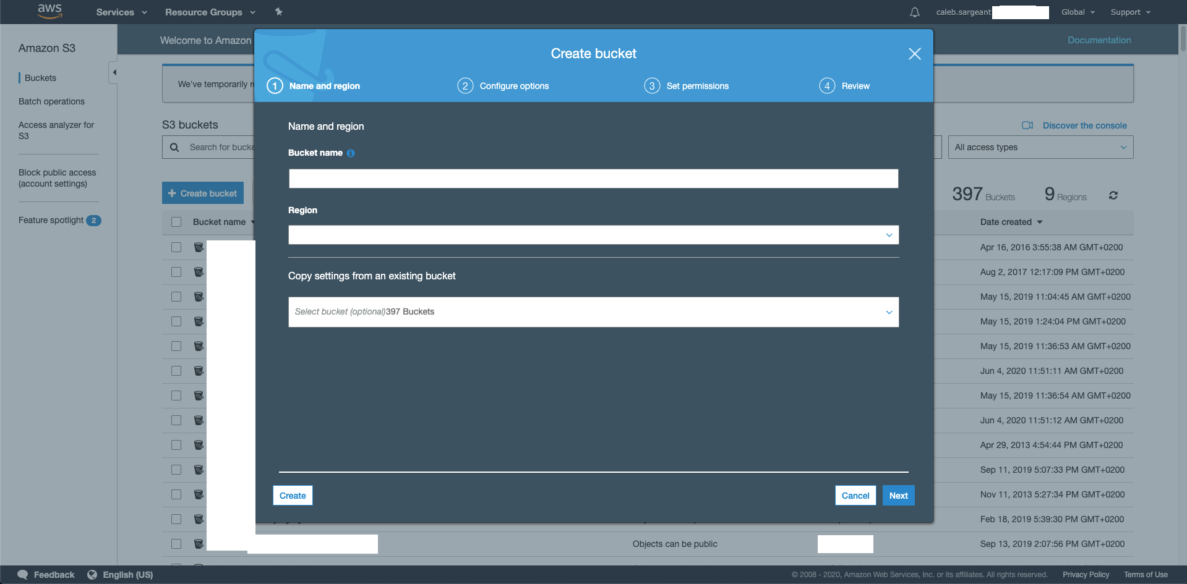Click bucket icon in the Sep 13, 2019 row
This screenshot has height=584, width=1187.
click(x=199, y=544)
